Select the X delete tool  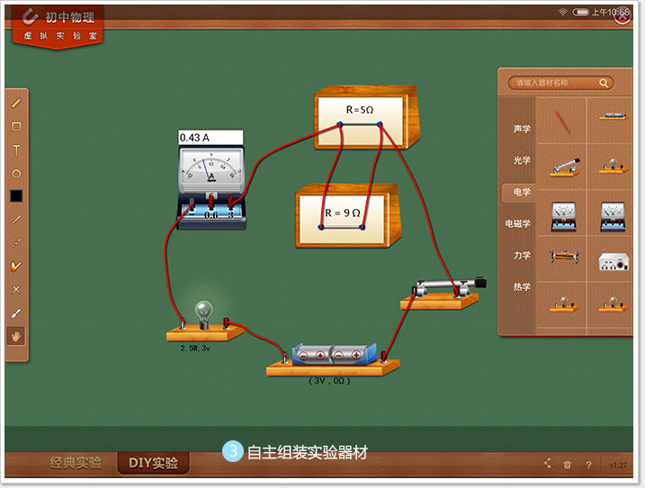click(x=16, y=290)
